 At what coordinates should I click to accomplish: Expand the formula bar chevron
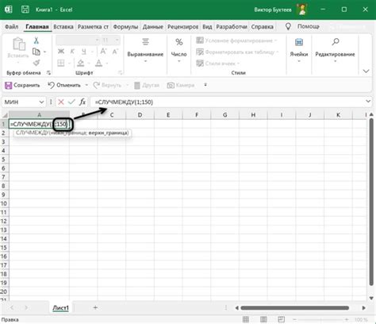tap(368, 102)
